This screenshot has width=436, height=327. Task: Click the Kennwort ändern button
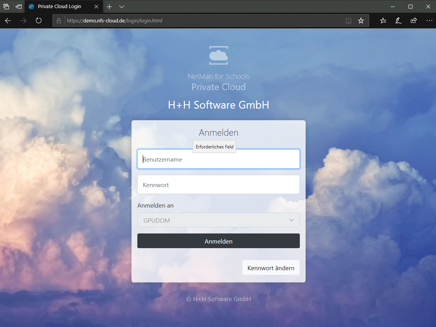pyautogui.click(x=271, y=268)
